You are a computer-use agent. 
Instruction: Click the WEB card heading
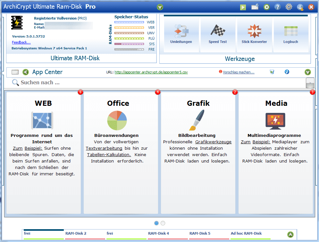pyautogui.click(x=43, y=103)
